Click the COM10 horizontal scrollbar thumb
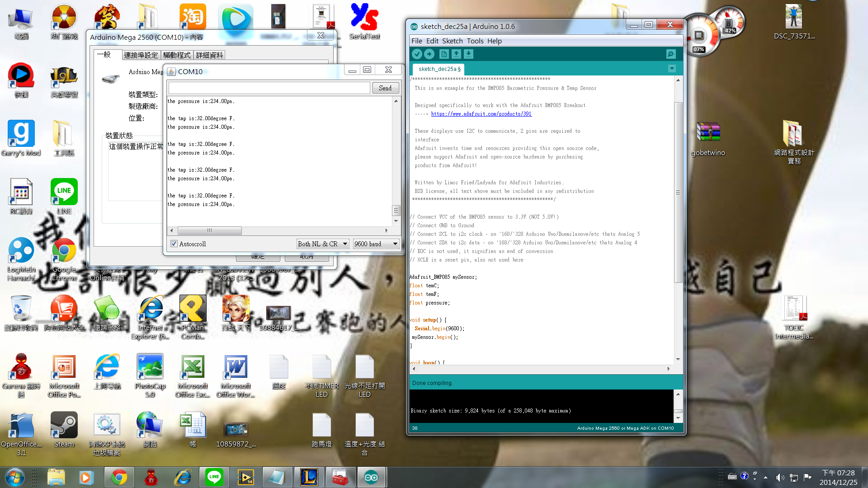The width and height of the screenshot is (868, 488). (x=209, y=230)
